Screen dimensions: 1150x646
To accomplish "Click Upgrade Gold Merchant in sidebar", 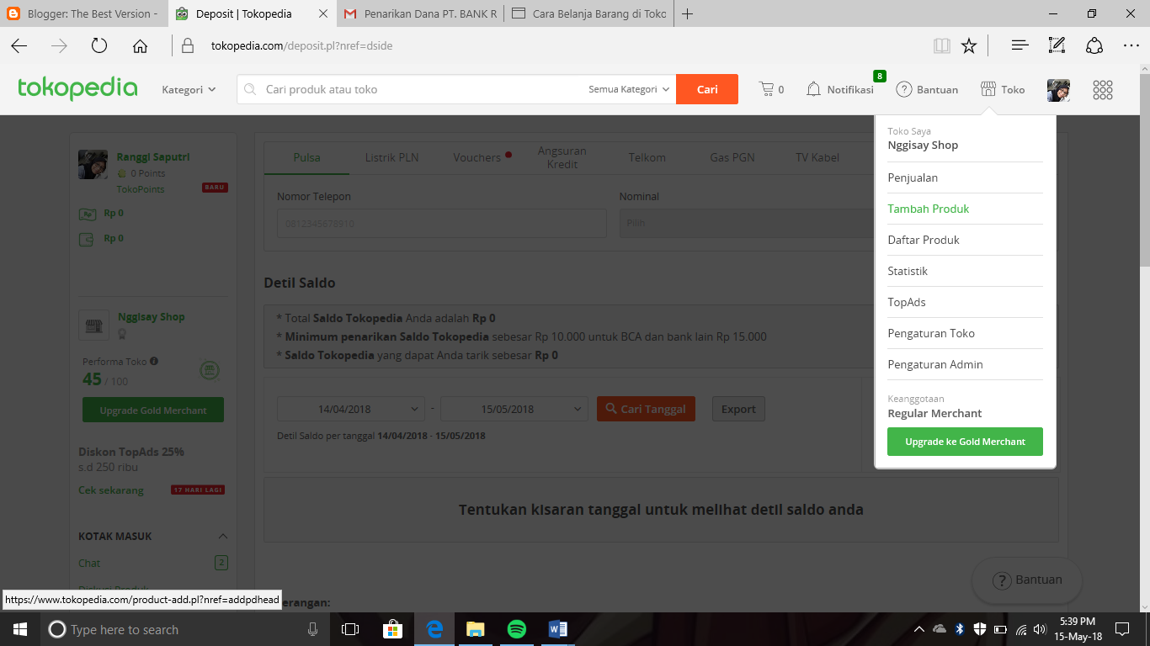I will tap(153, 410).
